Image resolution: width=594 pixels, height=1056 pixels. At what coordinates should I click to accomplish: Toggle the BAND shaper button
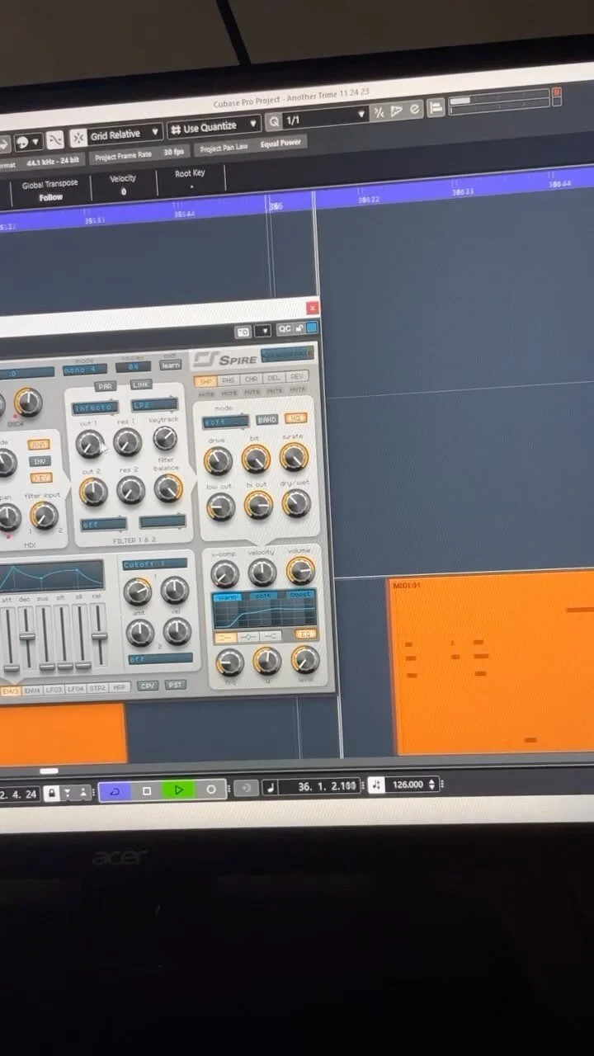(x=266, y=419)
